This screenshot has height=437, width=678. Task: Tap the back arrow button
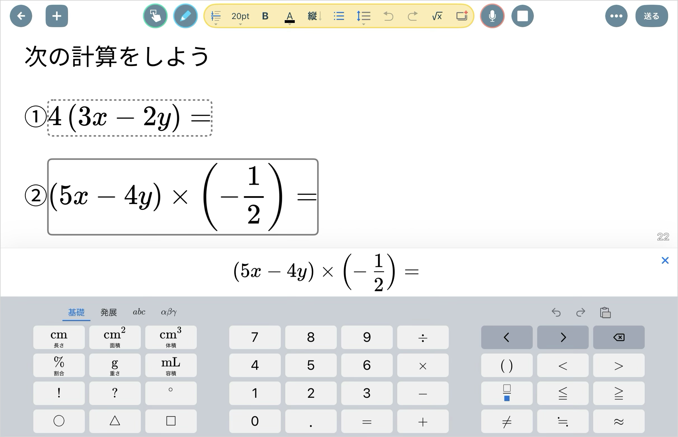pos(21,16)
